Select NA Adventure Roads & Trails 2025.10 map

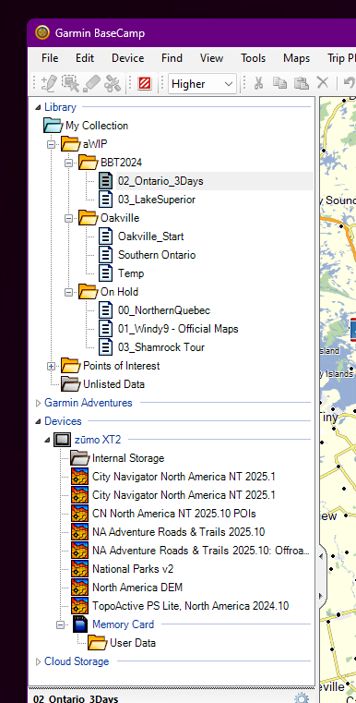coord(179,532)
